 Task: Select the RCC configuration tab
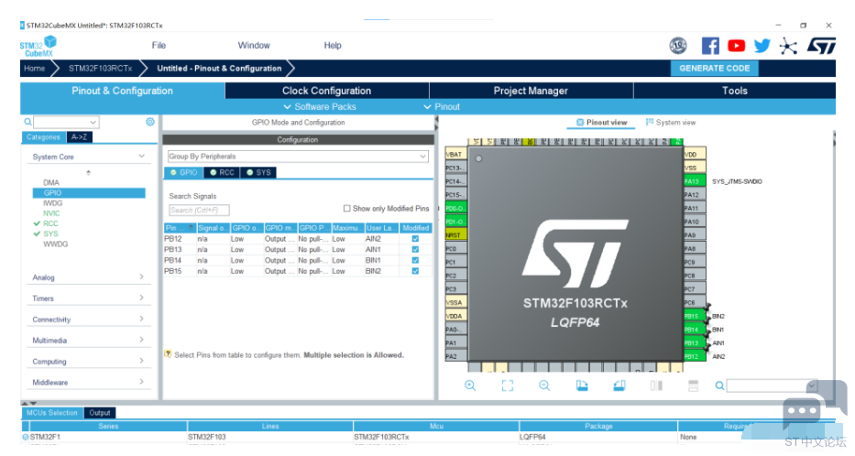pyautogui.click(x=222, y=173)
